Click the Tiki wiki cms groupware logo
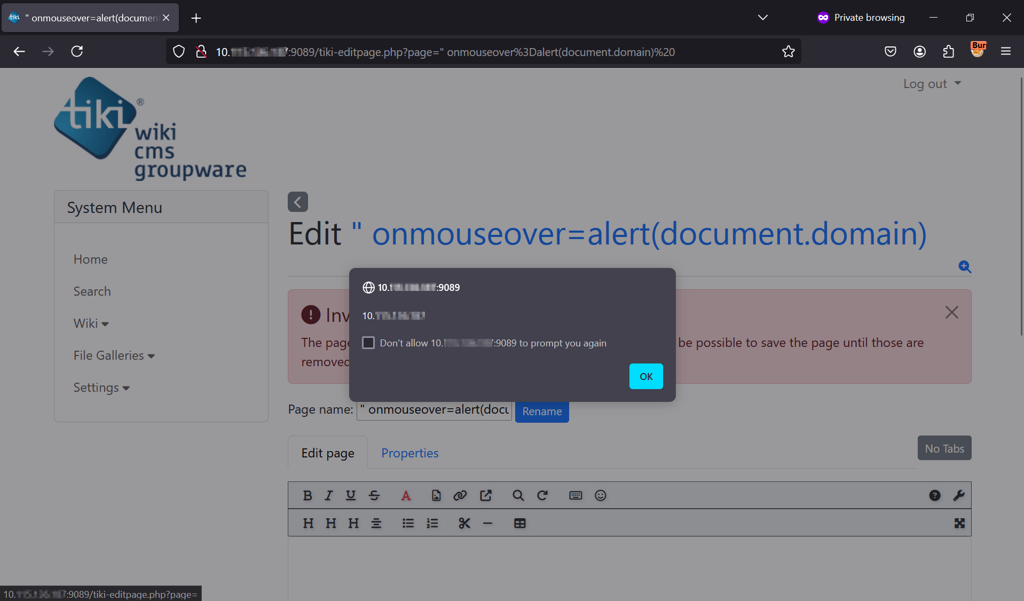This screenshot has width=1024, height=601. (150, 129)
